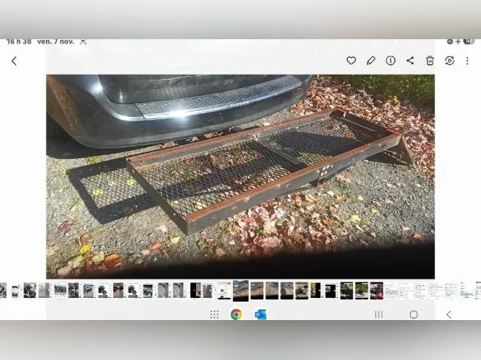Open the red vehicle thumbnail in filmstrip
Image resolution: width=481 pixels, height=360 pixels.
(x=377, y=291)
